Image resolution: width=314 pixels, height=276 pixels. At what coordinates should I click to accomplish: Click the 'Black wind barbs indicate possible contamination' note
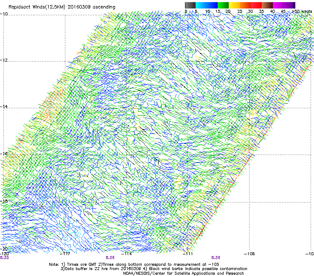[x=195, y=269]
